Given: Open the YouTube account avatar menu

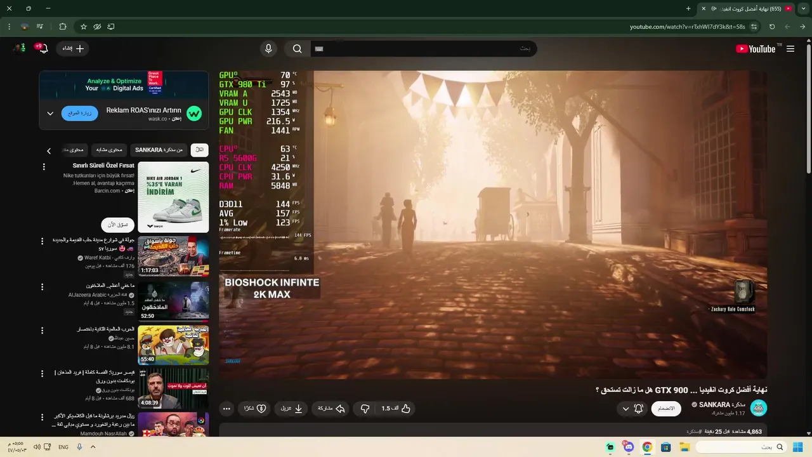Looking at the screenshot, I should 19,48.
